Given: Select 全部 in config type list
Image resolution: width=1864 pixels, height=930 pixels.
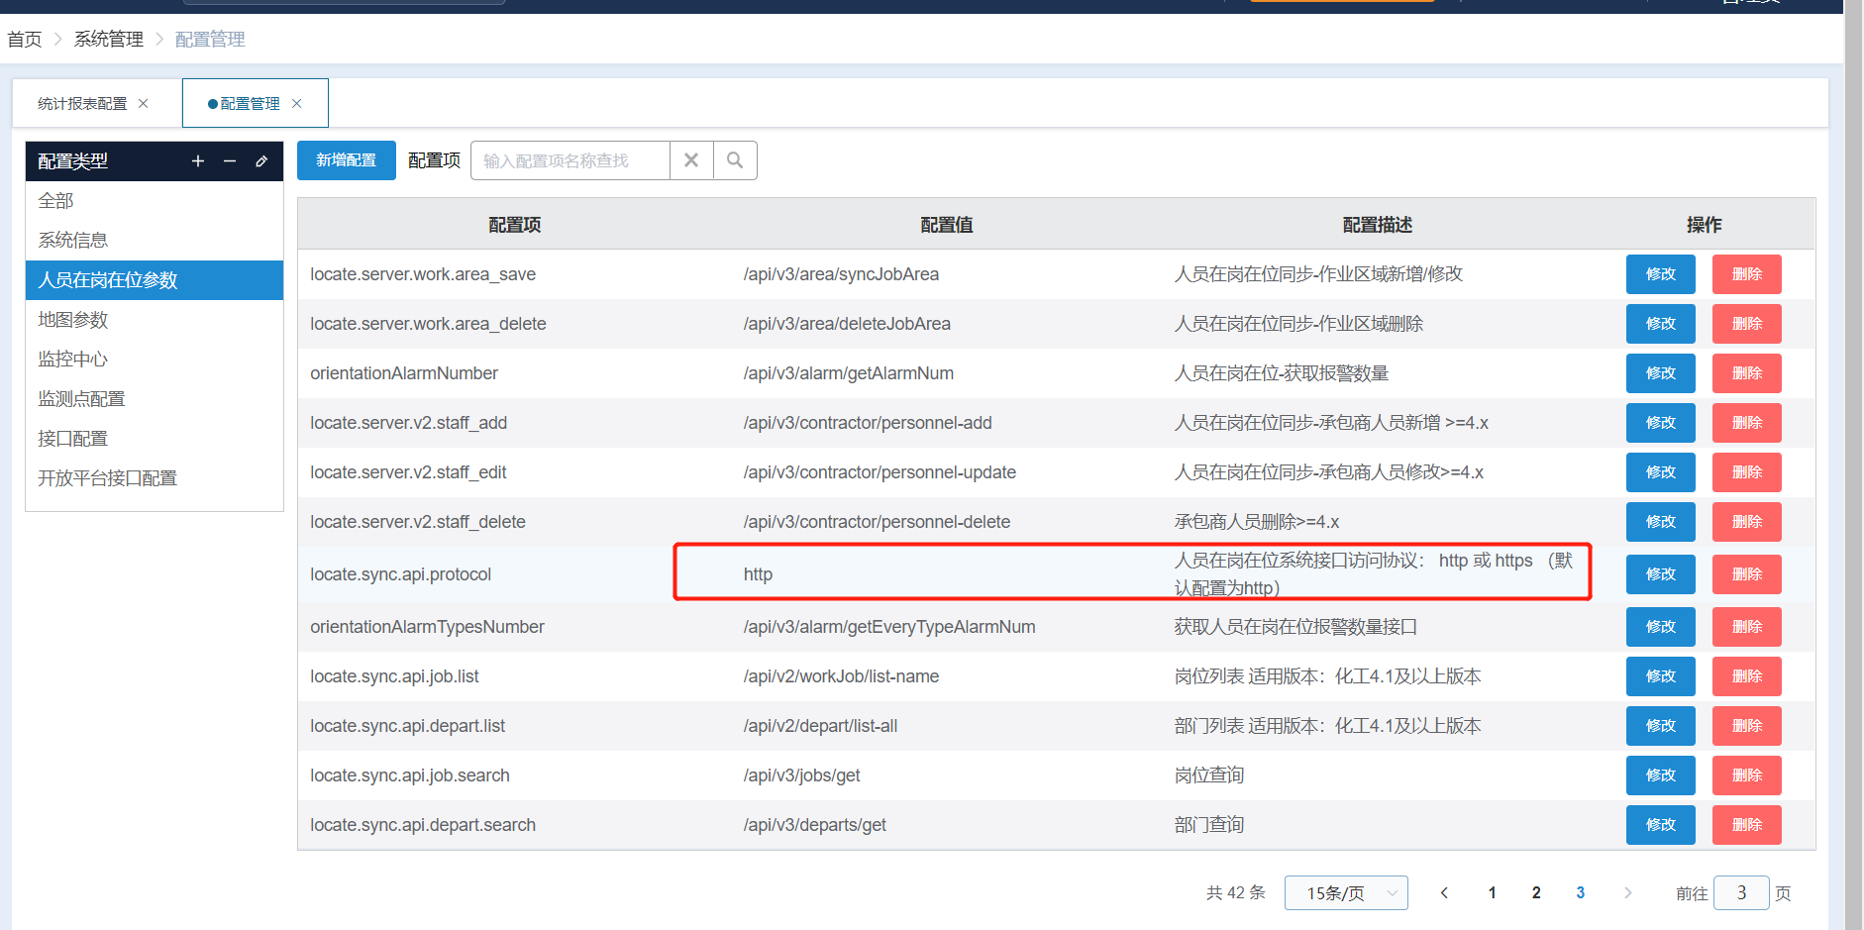Looking at the screenshot, I should click(155, 201).
